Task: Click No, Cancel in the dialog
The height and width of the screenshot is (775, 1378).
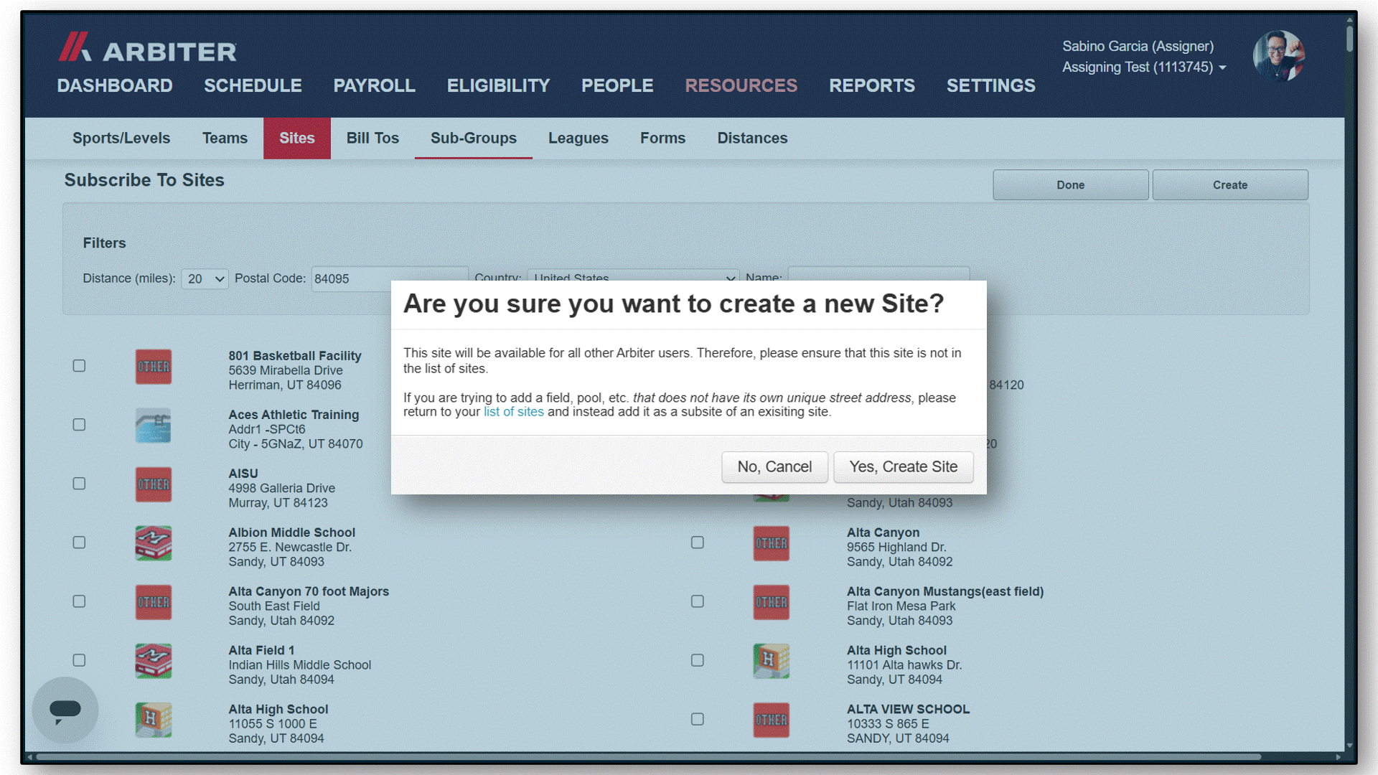Action: click(775, 467)
